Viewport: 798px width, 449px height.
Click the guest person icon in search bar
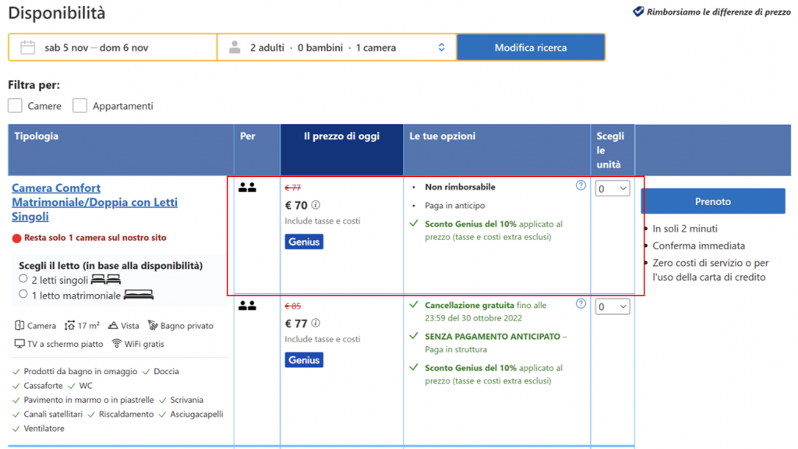(x=235, y=48)
